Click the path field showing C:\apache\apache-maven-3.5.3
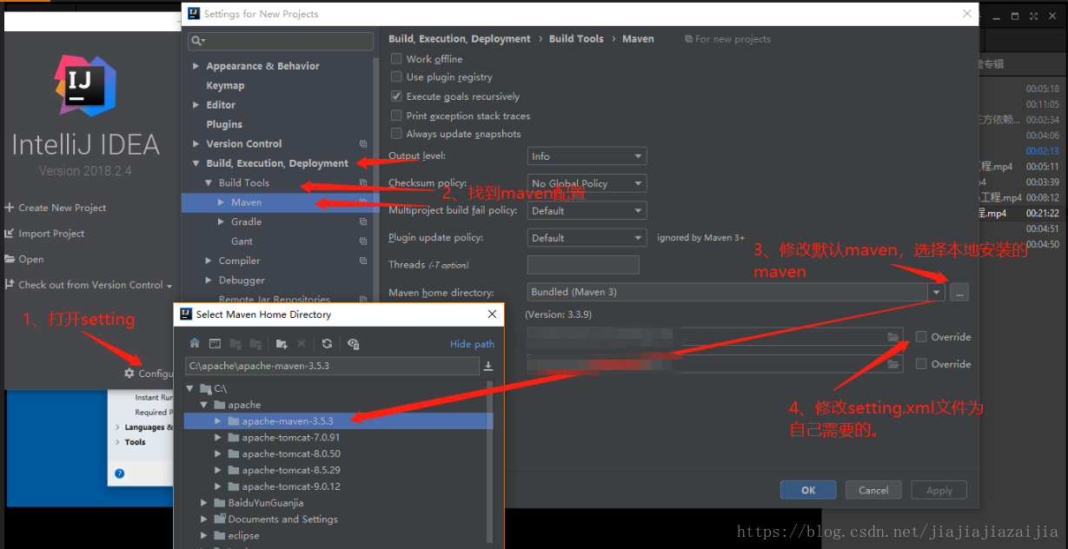The height and width of the screenshot is (549, 1068). (x=331, y=366)
